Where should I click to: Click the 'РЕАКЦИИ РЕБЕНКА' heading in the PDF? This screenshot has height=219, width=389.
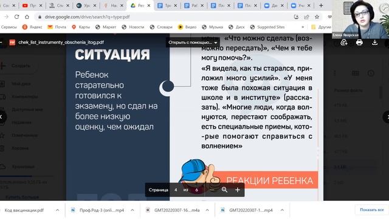tap(269, 181)
